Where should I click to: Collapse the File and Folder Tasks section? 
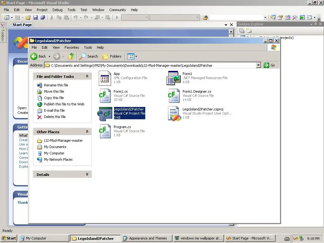(87, 76)
